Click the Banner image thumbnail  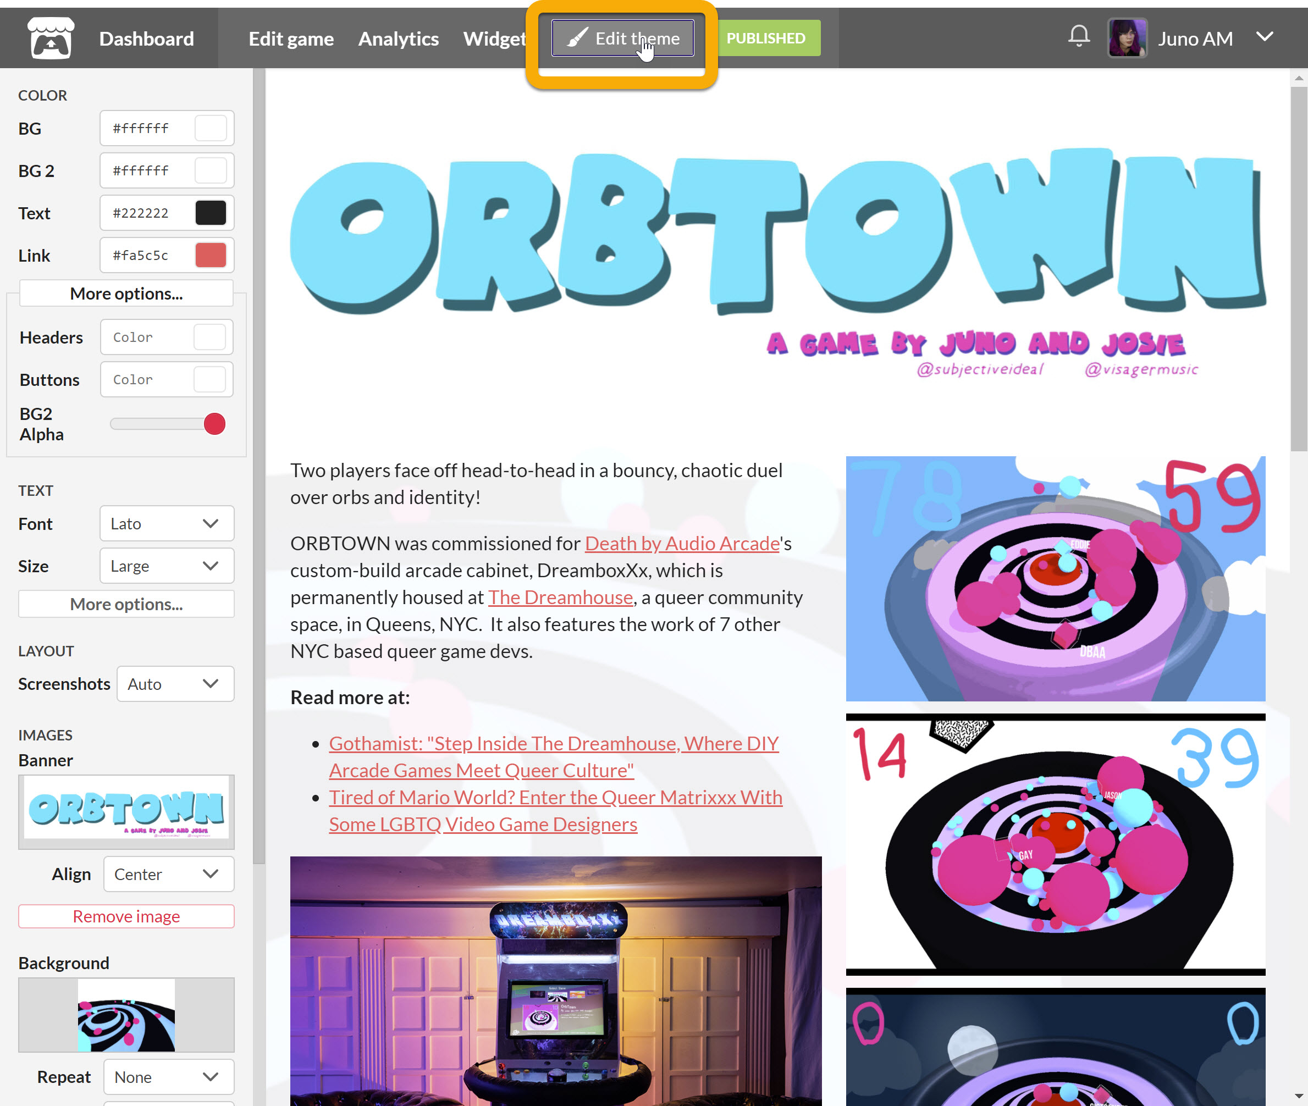(x=126, y=811)
